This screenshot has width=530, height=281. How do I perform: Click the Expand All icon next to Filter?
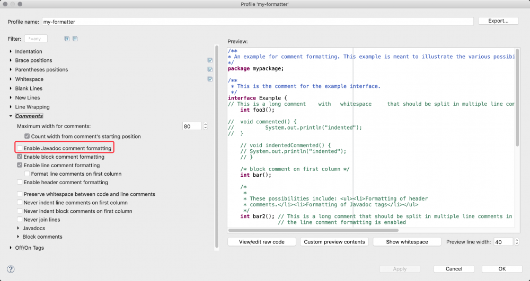(67, 39)
